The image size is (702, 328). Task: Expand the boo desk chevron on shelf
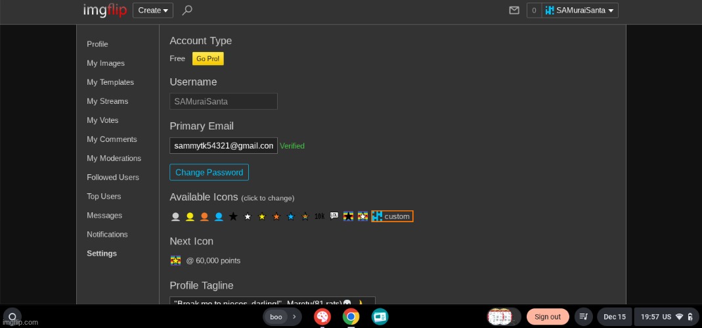294,317
